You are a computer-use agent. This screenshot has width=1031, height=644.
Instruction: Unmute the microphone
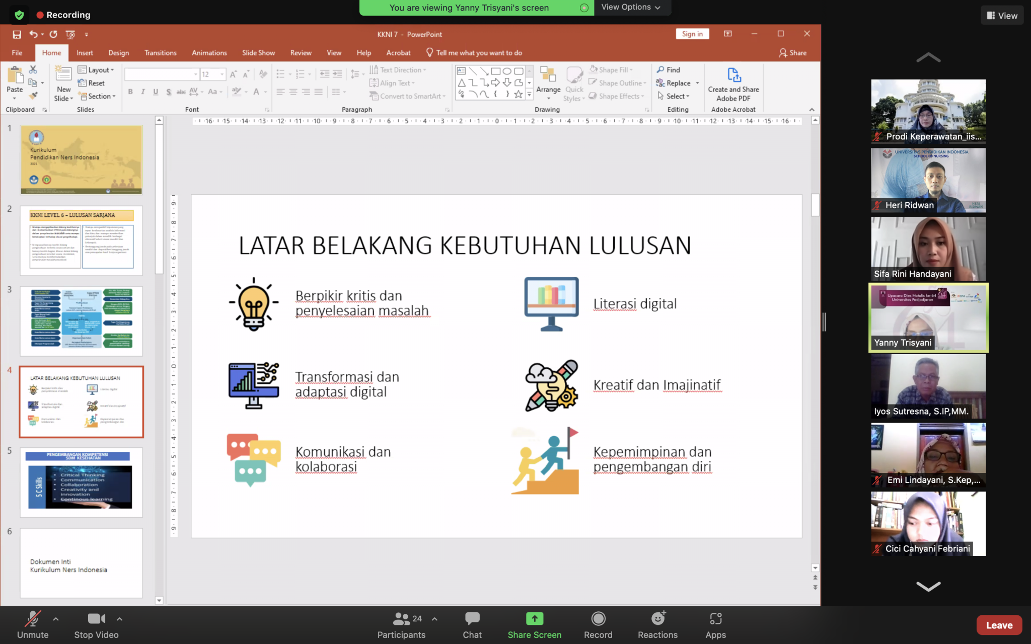coord(33,625)
